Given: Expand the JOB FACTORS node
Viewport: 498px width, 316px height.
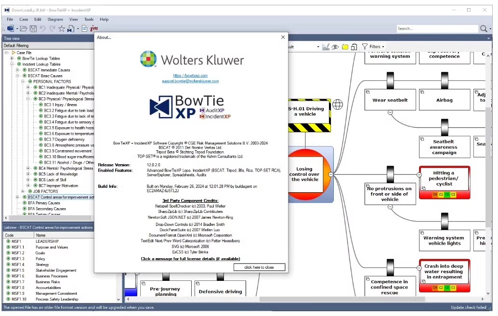Looking at the screenshot, I should click(23, 192).
